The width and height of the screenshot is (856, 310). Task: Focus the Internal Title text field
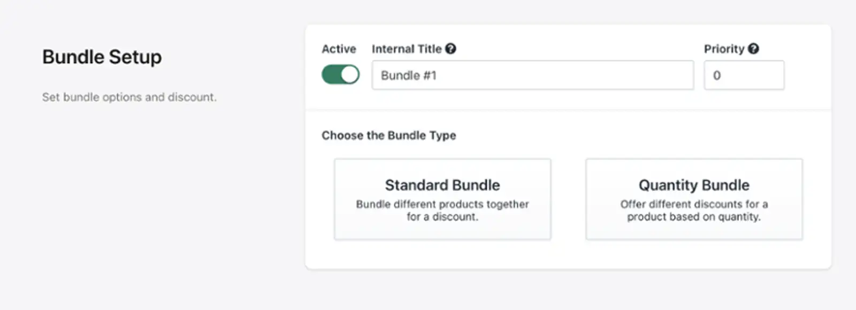(532, 75)
